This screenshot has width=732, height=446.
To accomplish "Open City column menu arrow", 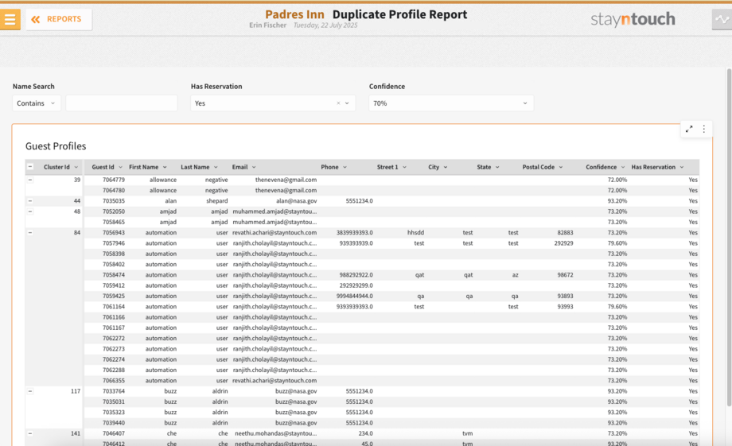I will 446,167.
